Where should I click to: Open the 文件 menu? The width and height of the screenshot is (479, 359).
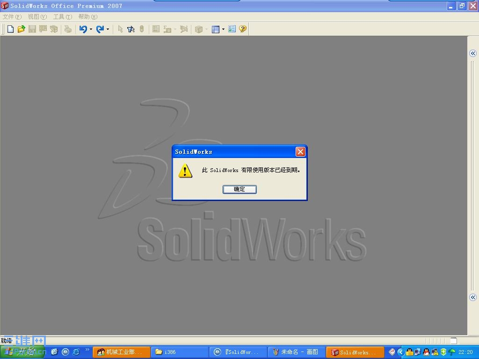coord(12,17)
